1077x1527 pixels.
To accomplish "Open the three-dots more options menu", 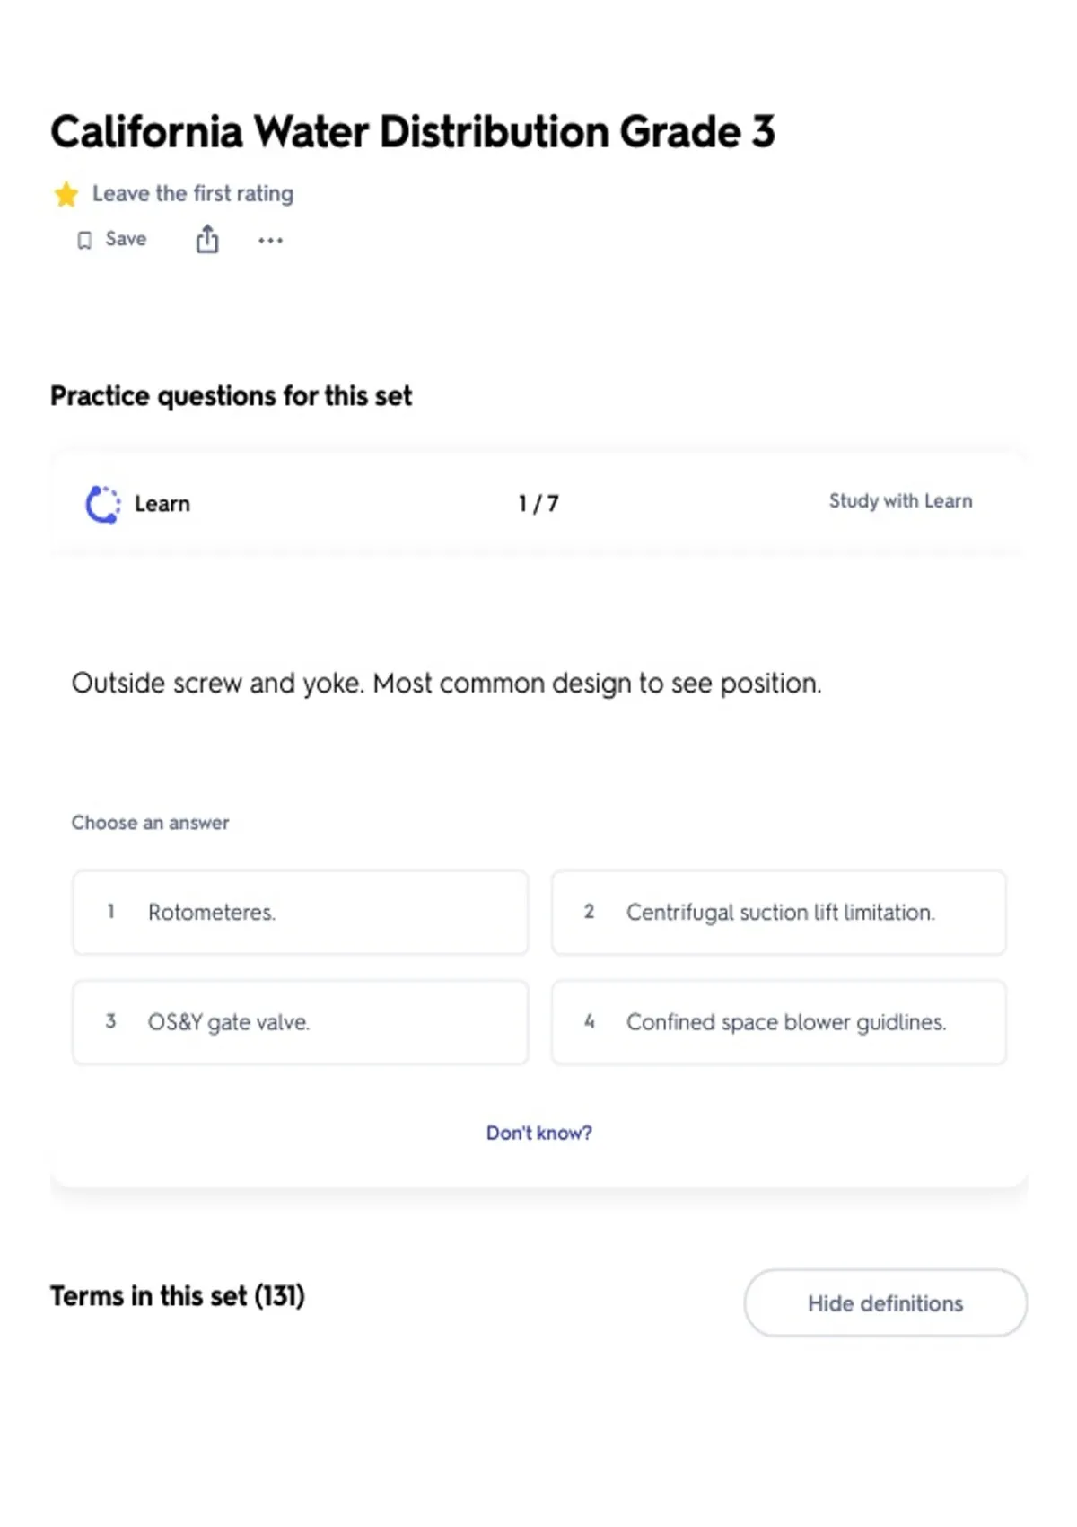I will tap(270, 240).
